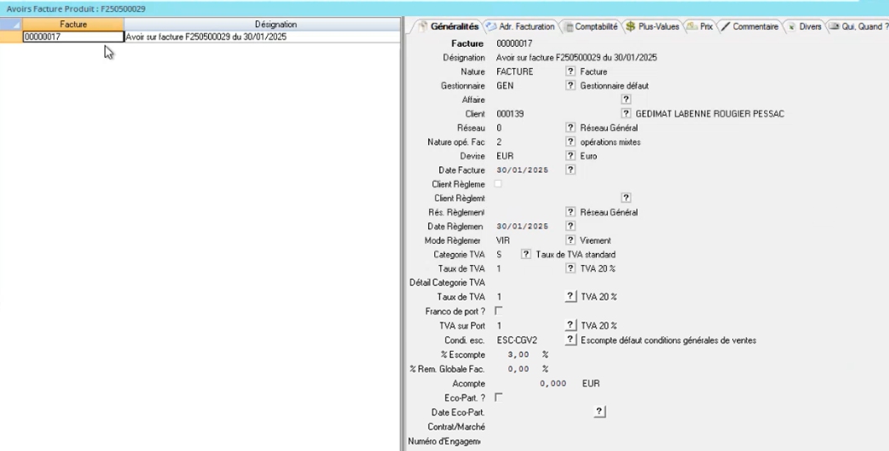Click the Condi. esc. ESC-CGV2 lookup button

(571, 340)
